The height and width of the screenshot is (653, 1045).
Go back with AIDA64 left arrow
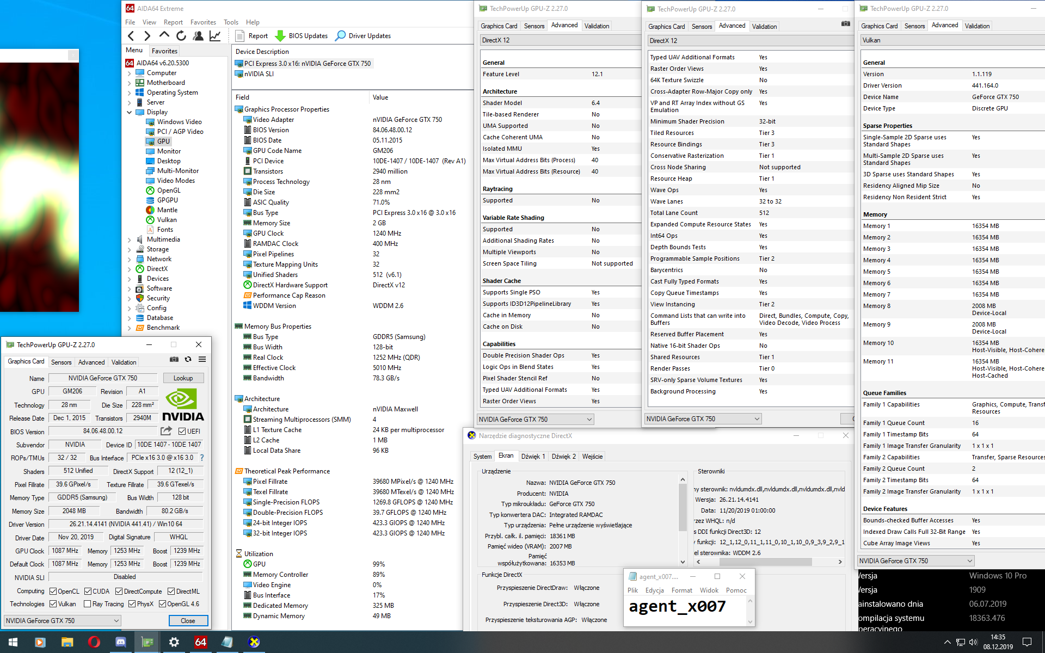pos(131,36)
